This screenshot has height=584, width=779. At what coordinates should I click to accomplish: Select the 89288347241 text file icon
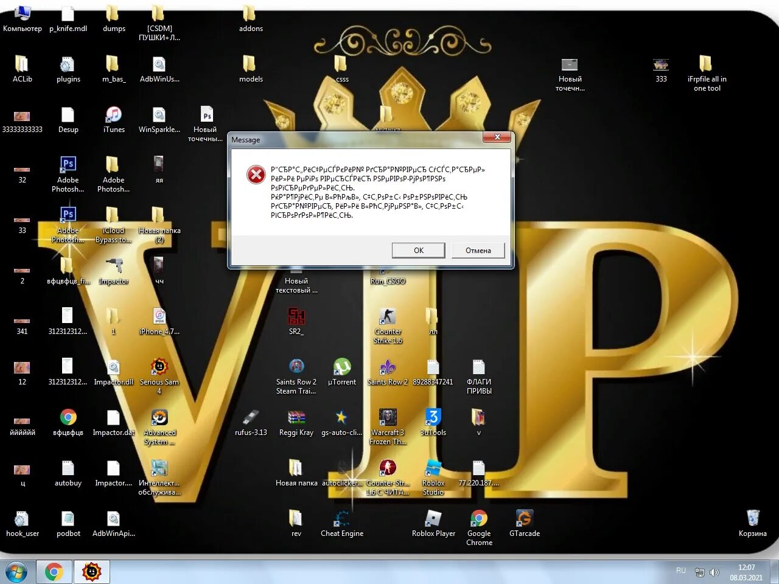(x=433, y=372)
